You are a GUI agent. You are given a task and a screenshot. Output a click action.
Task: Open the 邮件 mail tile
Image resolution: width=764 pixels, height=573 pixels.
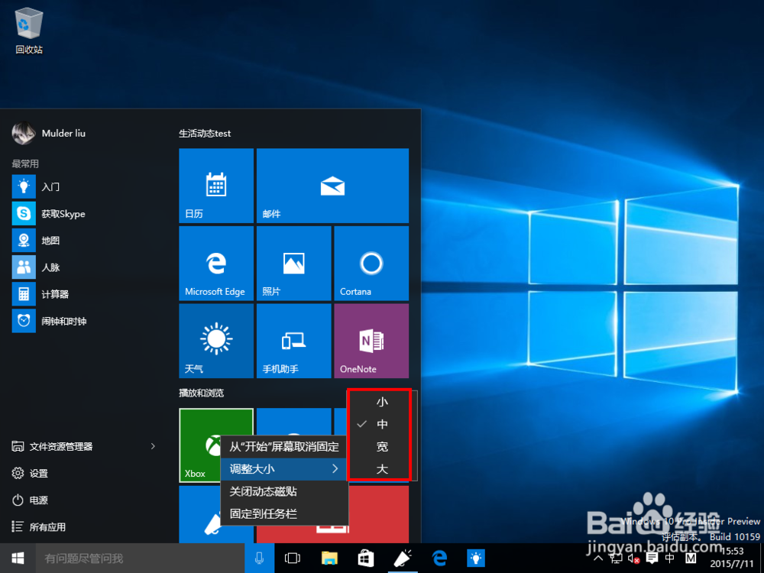332,186
